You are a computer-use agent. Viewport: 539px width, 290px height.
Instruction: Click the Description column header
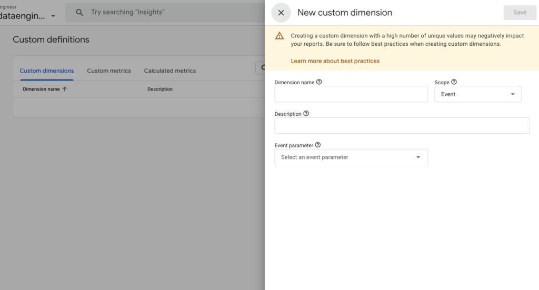[160, 89]
